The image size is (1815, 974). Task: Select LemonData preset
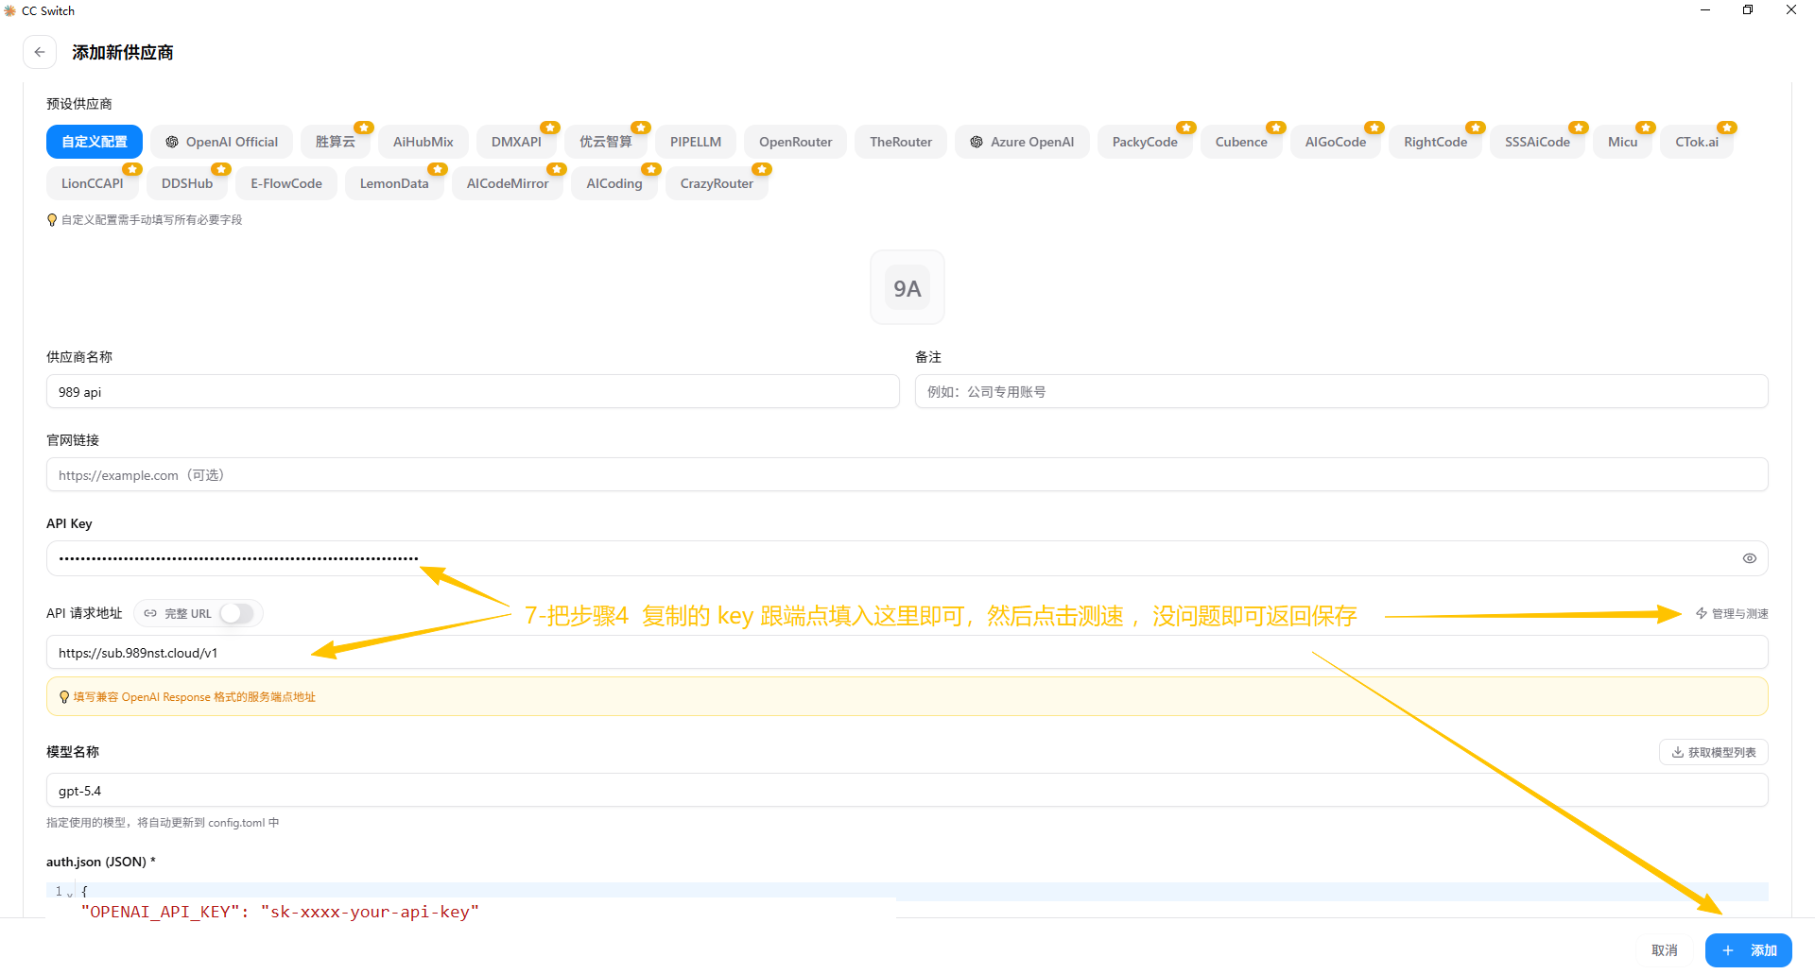click(394, 183)
